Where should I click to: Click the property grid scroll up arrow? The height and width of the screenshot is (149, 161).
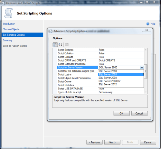(146, 50)
